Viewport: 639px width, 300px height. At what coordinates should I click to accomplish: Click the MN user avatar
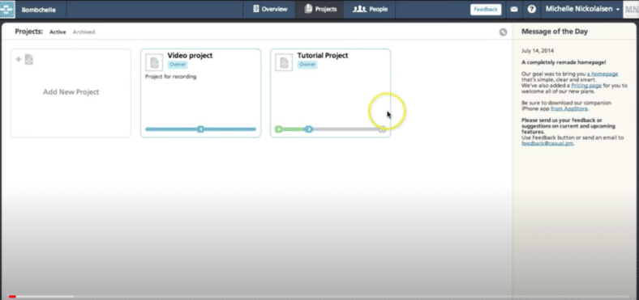coord(631,10)
